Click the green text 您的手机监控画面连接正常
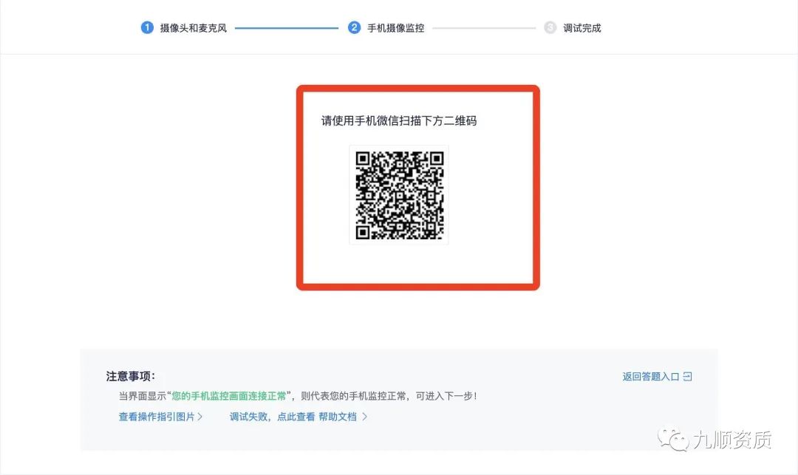This screenshot has height=475, width=798. 229,396
